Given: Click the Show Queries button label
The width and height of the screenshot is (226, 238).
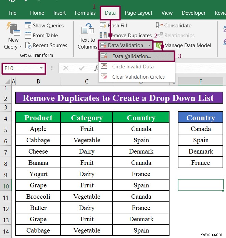Looking at the screenshot, I should point(48,26).
